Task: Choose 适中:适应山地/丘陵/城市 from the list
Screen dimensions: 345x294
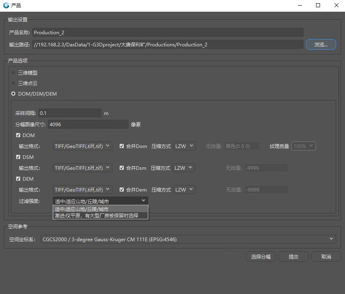Action: [100, 209]
